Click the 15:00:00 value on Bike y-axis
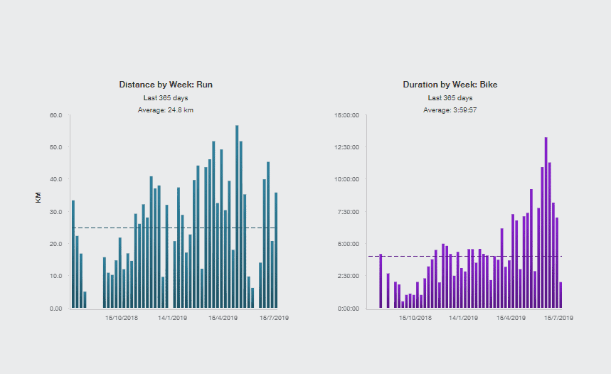This screenshot has width=611, height=374. pos(347,115)
